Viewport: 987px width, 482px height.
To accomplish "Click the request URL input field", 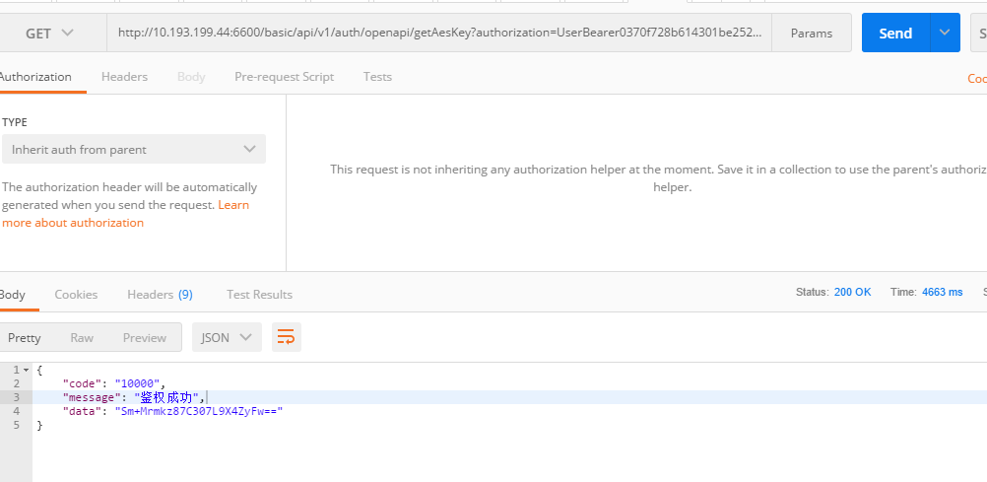I will pyautogui.click(x=438, y=34).
